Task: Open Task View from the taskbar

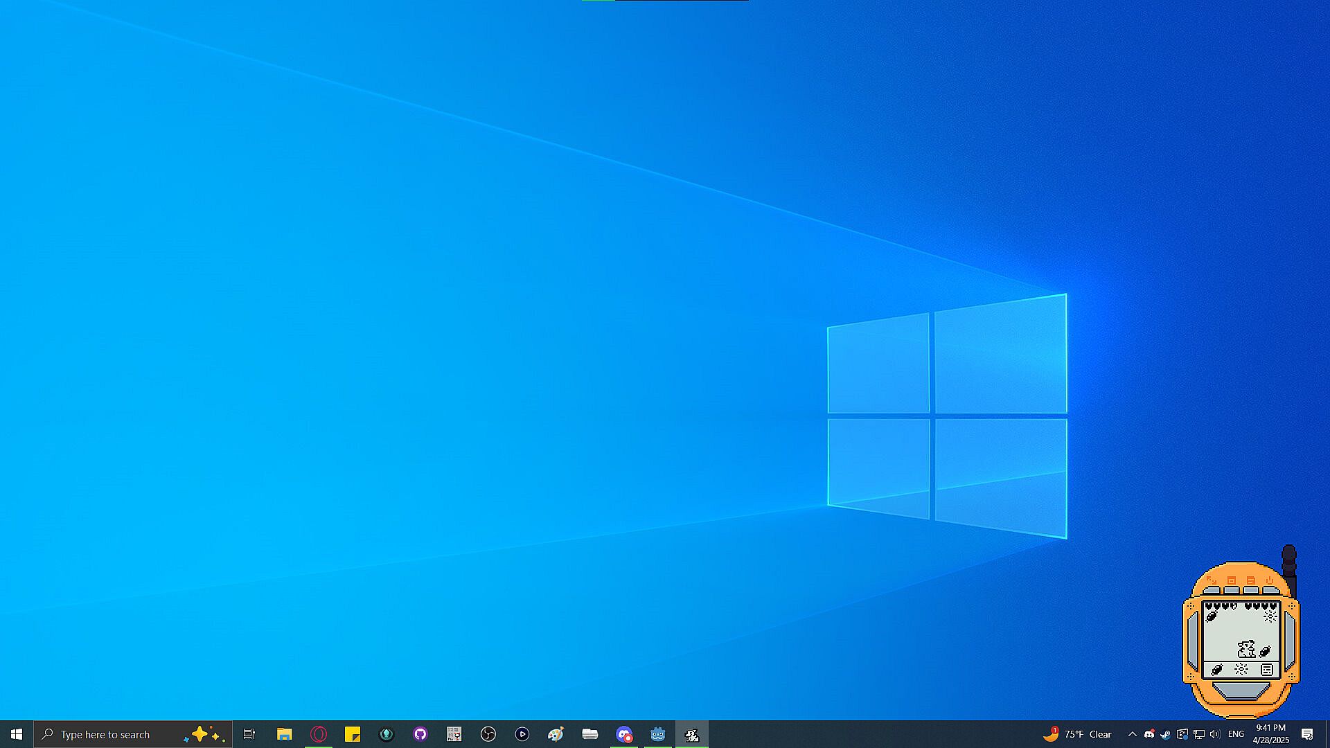Action: coord(249,734)
